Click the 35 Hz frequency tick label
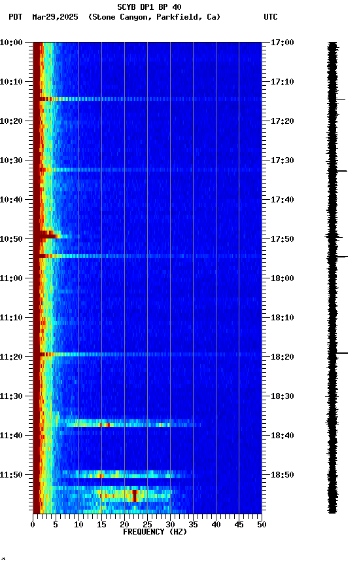This screenshot has height=566, width=361. pos(193,525)
